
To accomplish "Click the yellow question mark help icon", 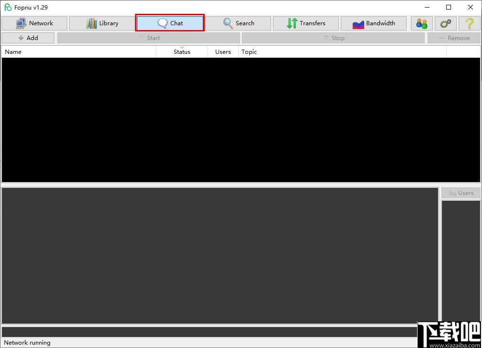I will coord(470,23).
